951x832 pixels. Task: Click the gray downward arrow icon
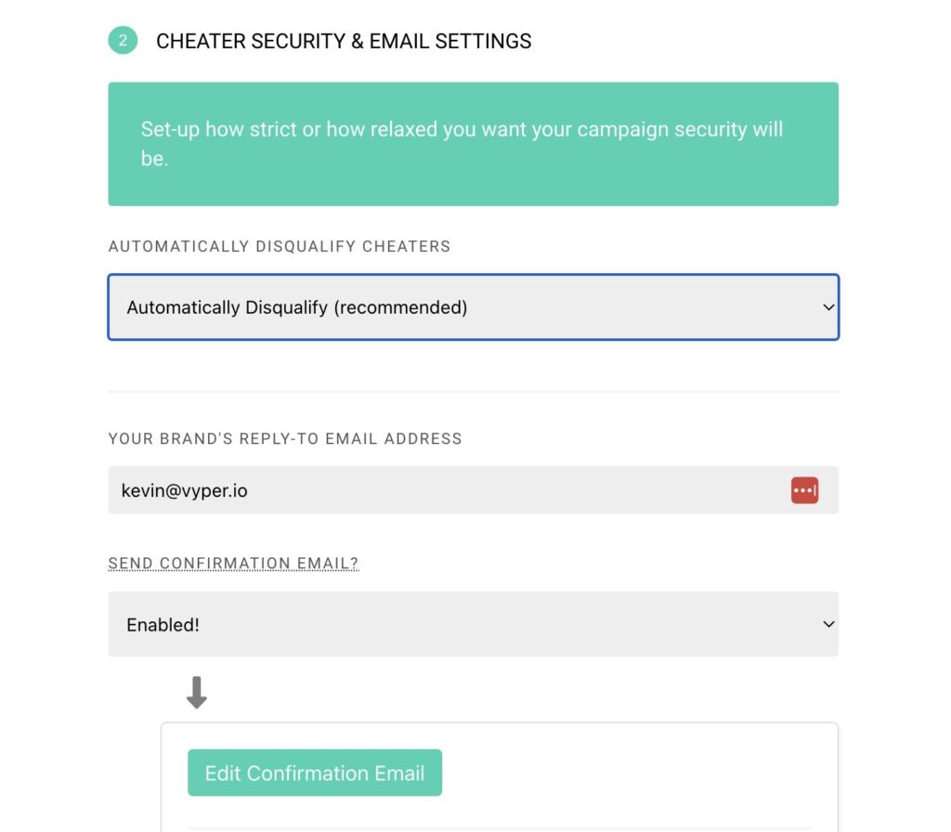point(197,693)
